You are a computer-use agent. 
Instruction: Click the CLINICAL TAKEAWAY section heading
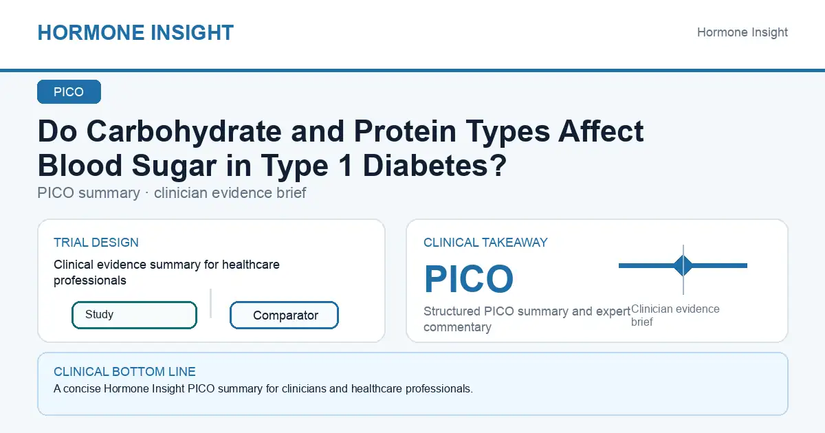click(x=485, y=243)
